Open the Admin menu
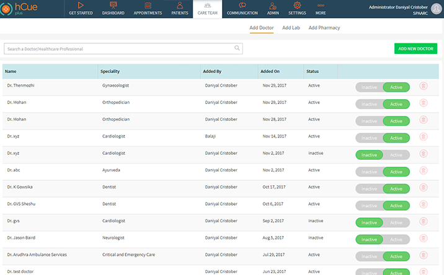The height and width of the screenshot is (275, 444). (x=273, y=9)
